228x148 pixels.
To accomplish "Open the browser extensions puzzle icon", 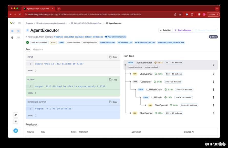I will tap(192, 15).
